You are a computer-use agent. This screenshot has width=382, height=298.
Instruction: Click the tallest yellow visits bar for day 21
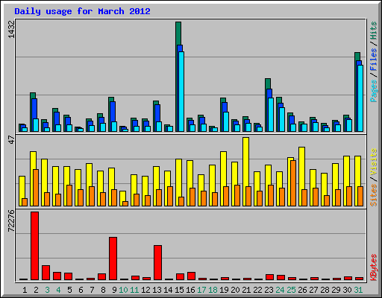245,162
